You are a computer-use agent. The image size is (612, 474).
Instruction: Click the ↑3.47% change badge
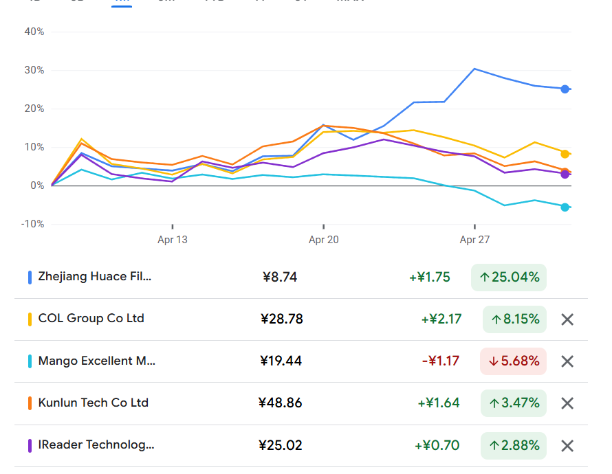tap(514, 403)
